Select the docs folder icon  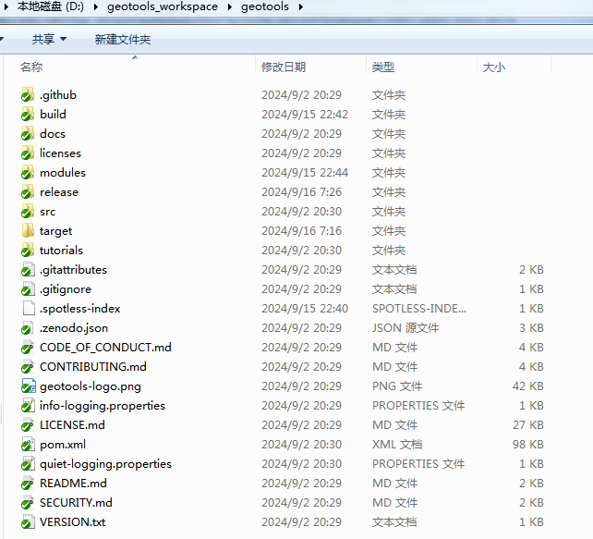point(28,134)
